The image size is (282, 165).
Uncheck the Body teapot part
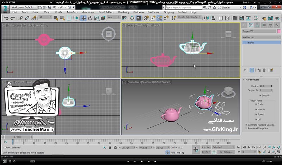(x=256, y=104)
